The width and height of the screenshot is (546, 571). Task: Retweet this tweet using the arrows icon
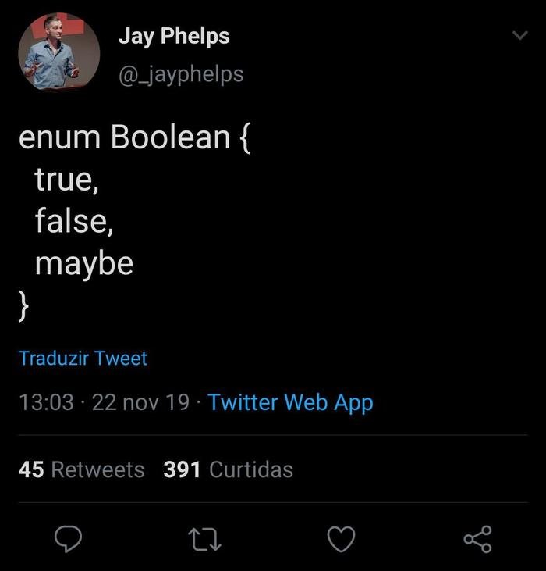pos(204,538)
